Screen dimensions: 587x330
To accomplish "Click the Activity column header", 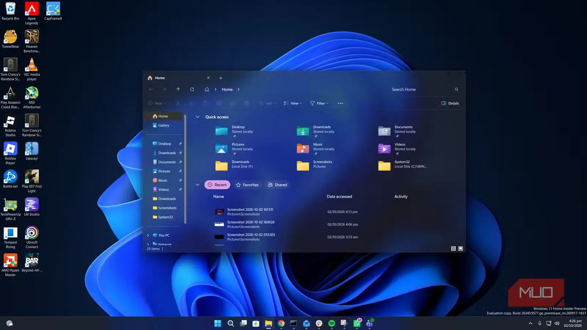I will tap(401, 197).
